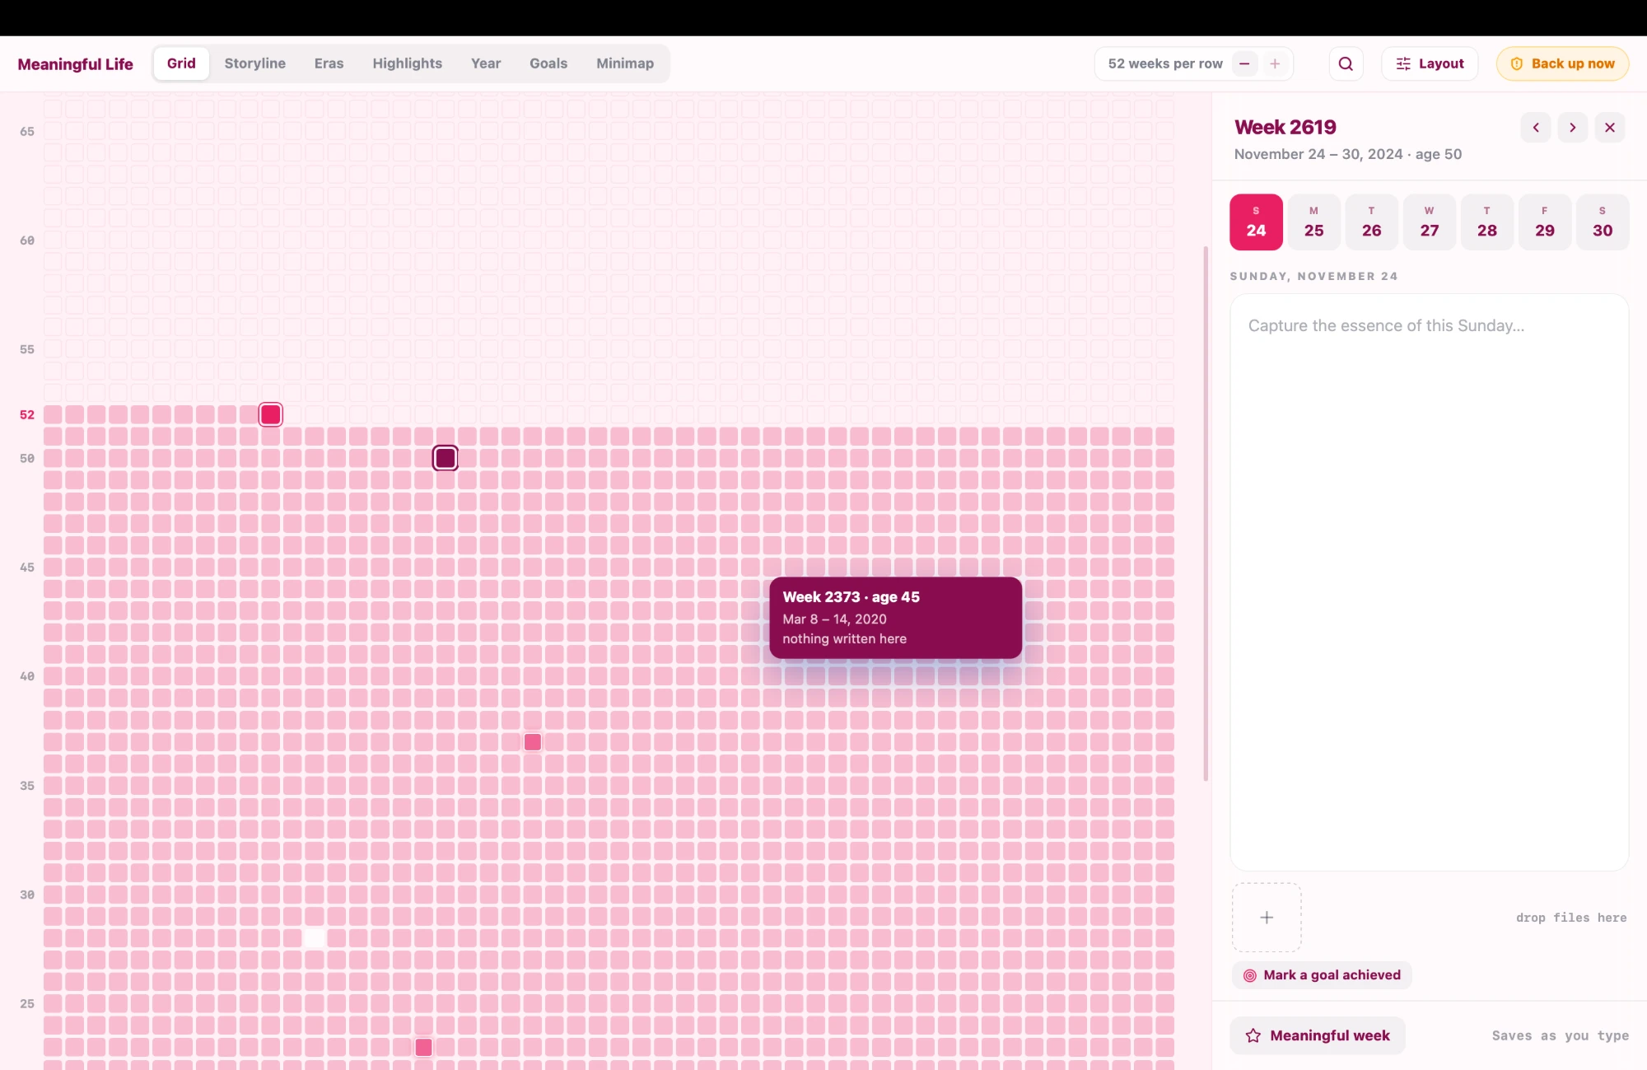Open the search icon button
This screenshot has width=1647, height=1070.
[x=1346, y=63]
